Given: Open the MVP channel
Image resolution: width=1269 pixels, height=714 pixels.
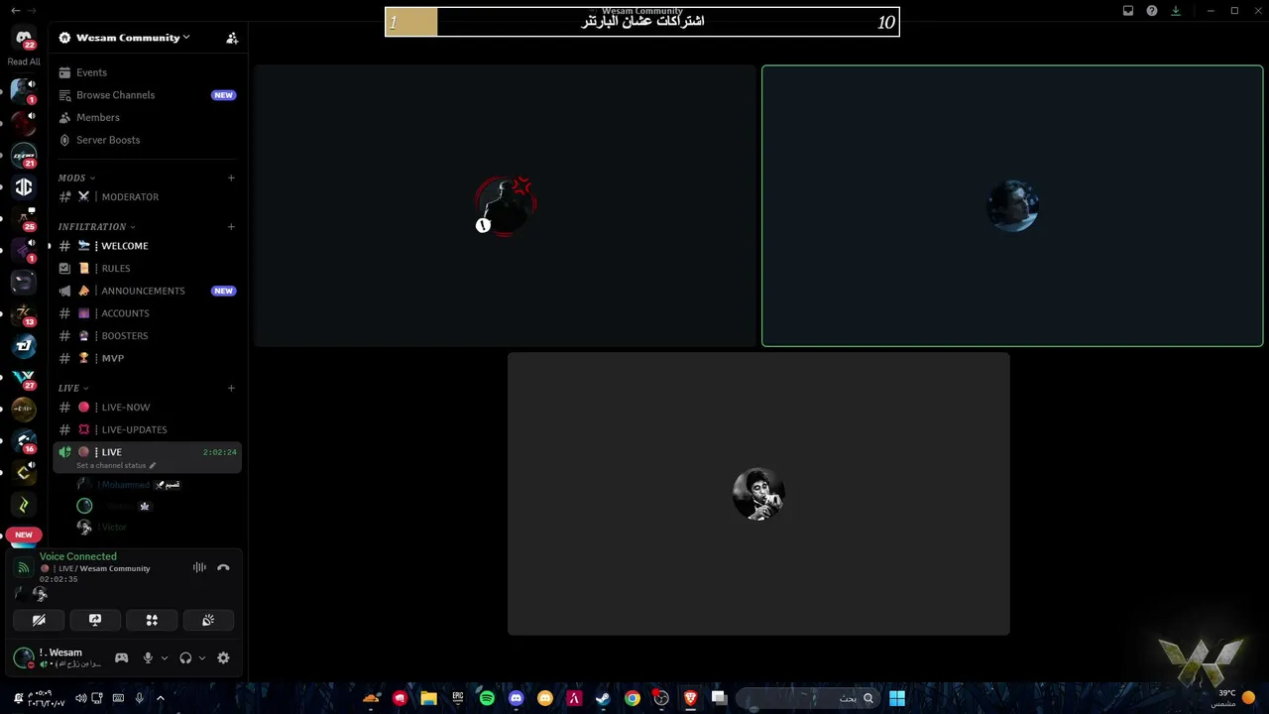Looking at the screenshot, I should point(147,358).
